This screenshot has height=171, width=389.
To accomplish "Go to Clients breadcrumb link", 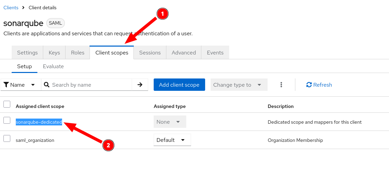I will [x=11, y=8].
